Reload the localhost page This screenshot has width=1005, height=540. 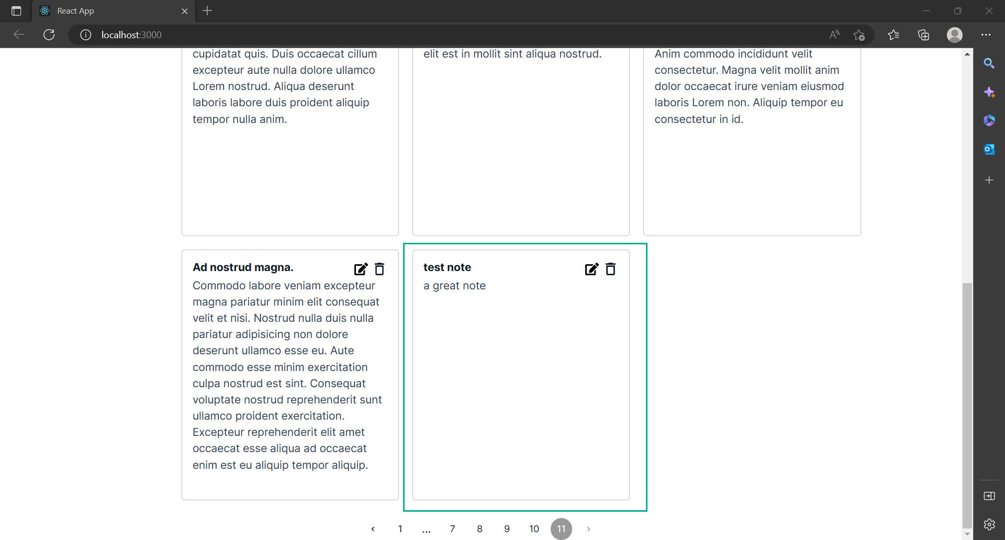[x=49, y=35]
